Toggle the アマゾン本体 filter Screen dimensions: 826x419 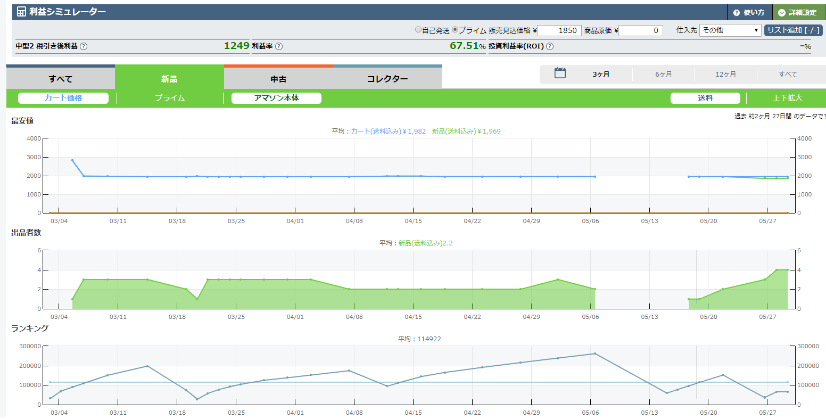point(276,98)
